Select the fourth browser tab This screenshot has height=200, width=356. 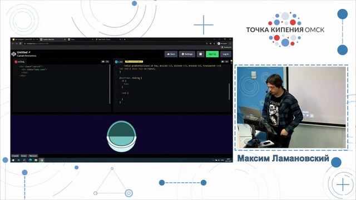(x=108, y=39)
